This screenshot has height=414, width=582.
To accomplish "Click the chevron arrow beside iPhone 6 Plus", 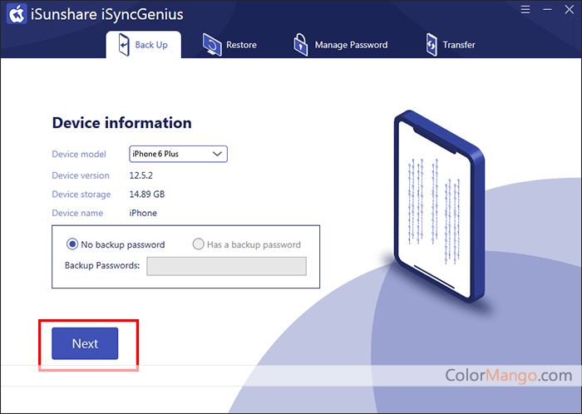I will click(x=217, y=154).
